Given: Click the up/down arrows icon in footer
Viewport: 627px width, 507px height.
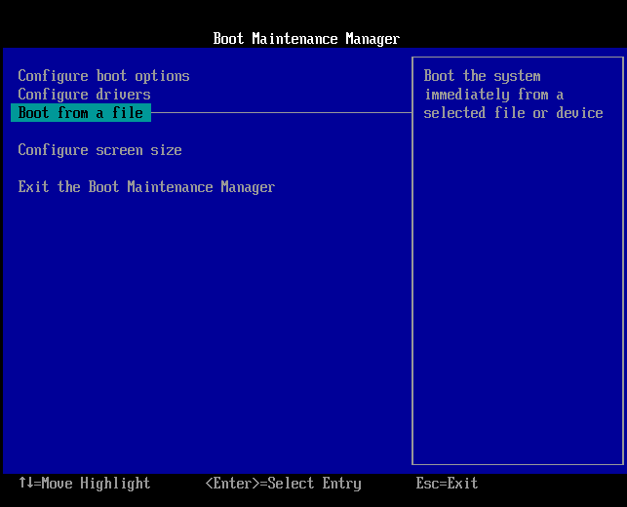Looking at the screenshot, I should [x=25, y=483].
